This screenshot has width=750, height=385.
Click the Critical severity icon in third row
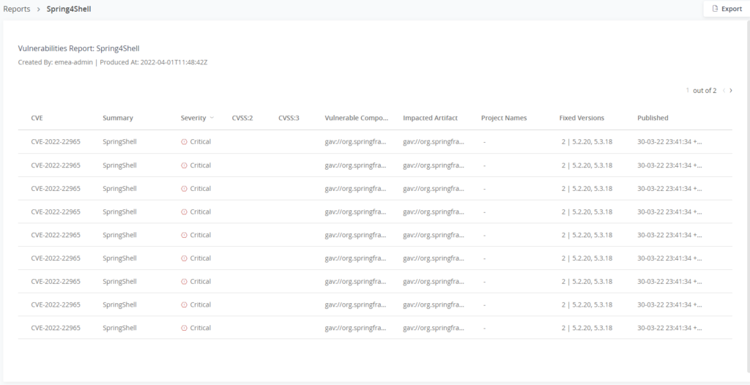pos(184,189)
